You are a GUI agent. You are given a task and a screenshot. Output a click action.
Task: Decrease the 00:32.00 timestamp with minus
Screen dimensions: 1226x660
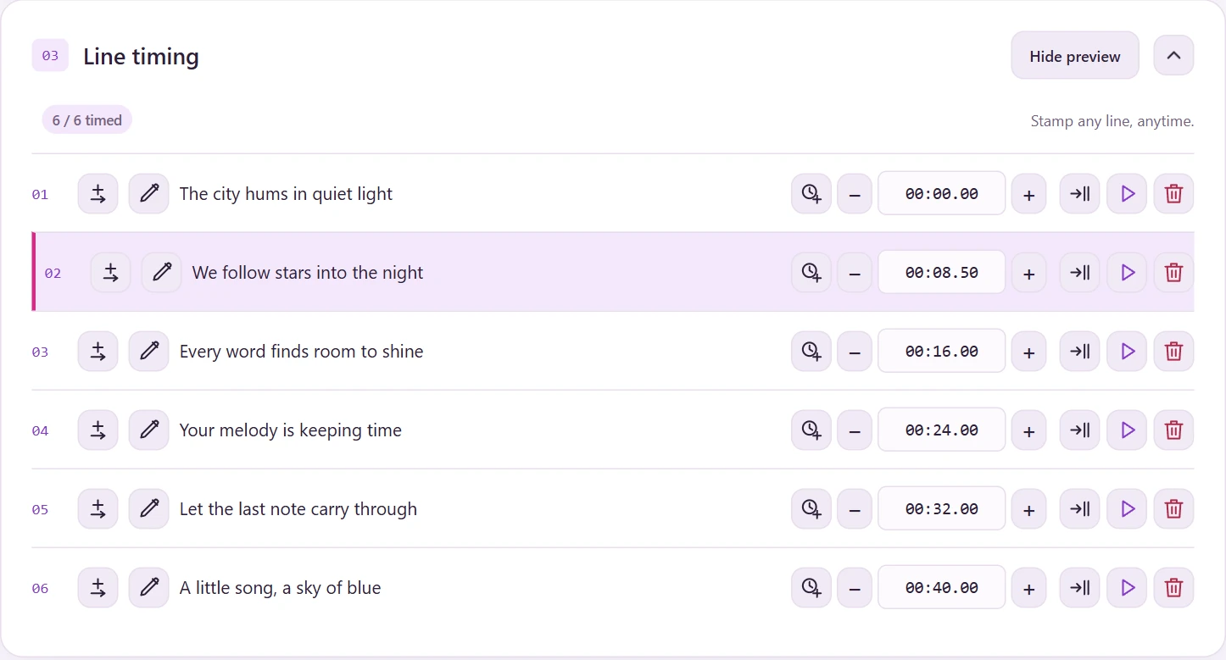click(855, 509)
